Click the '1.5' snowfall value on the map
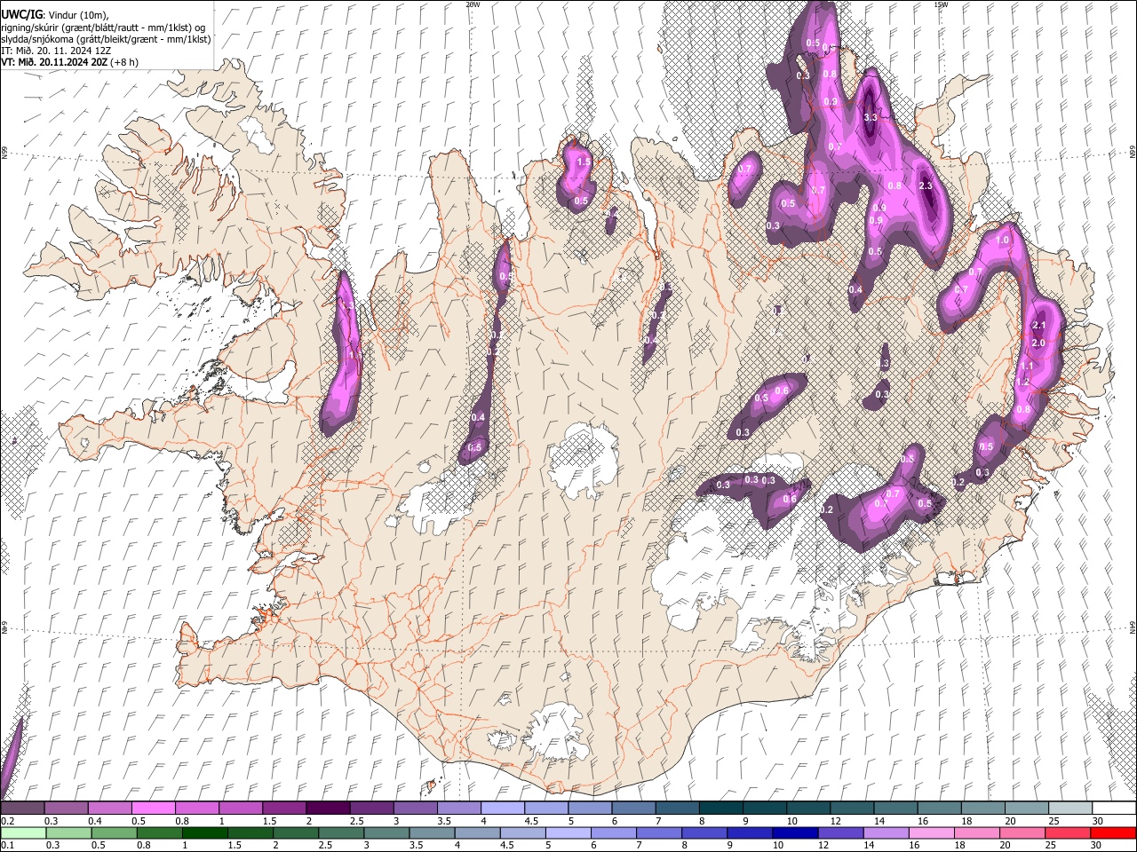 pos(584,162)
